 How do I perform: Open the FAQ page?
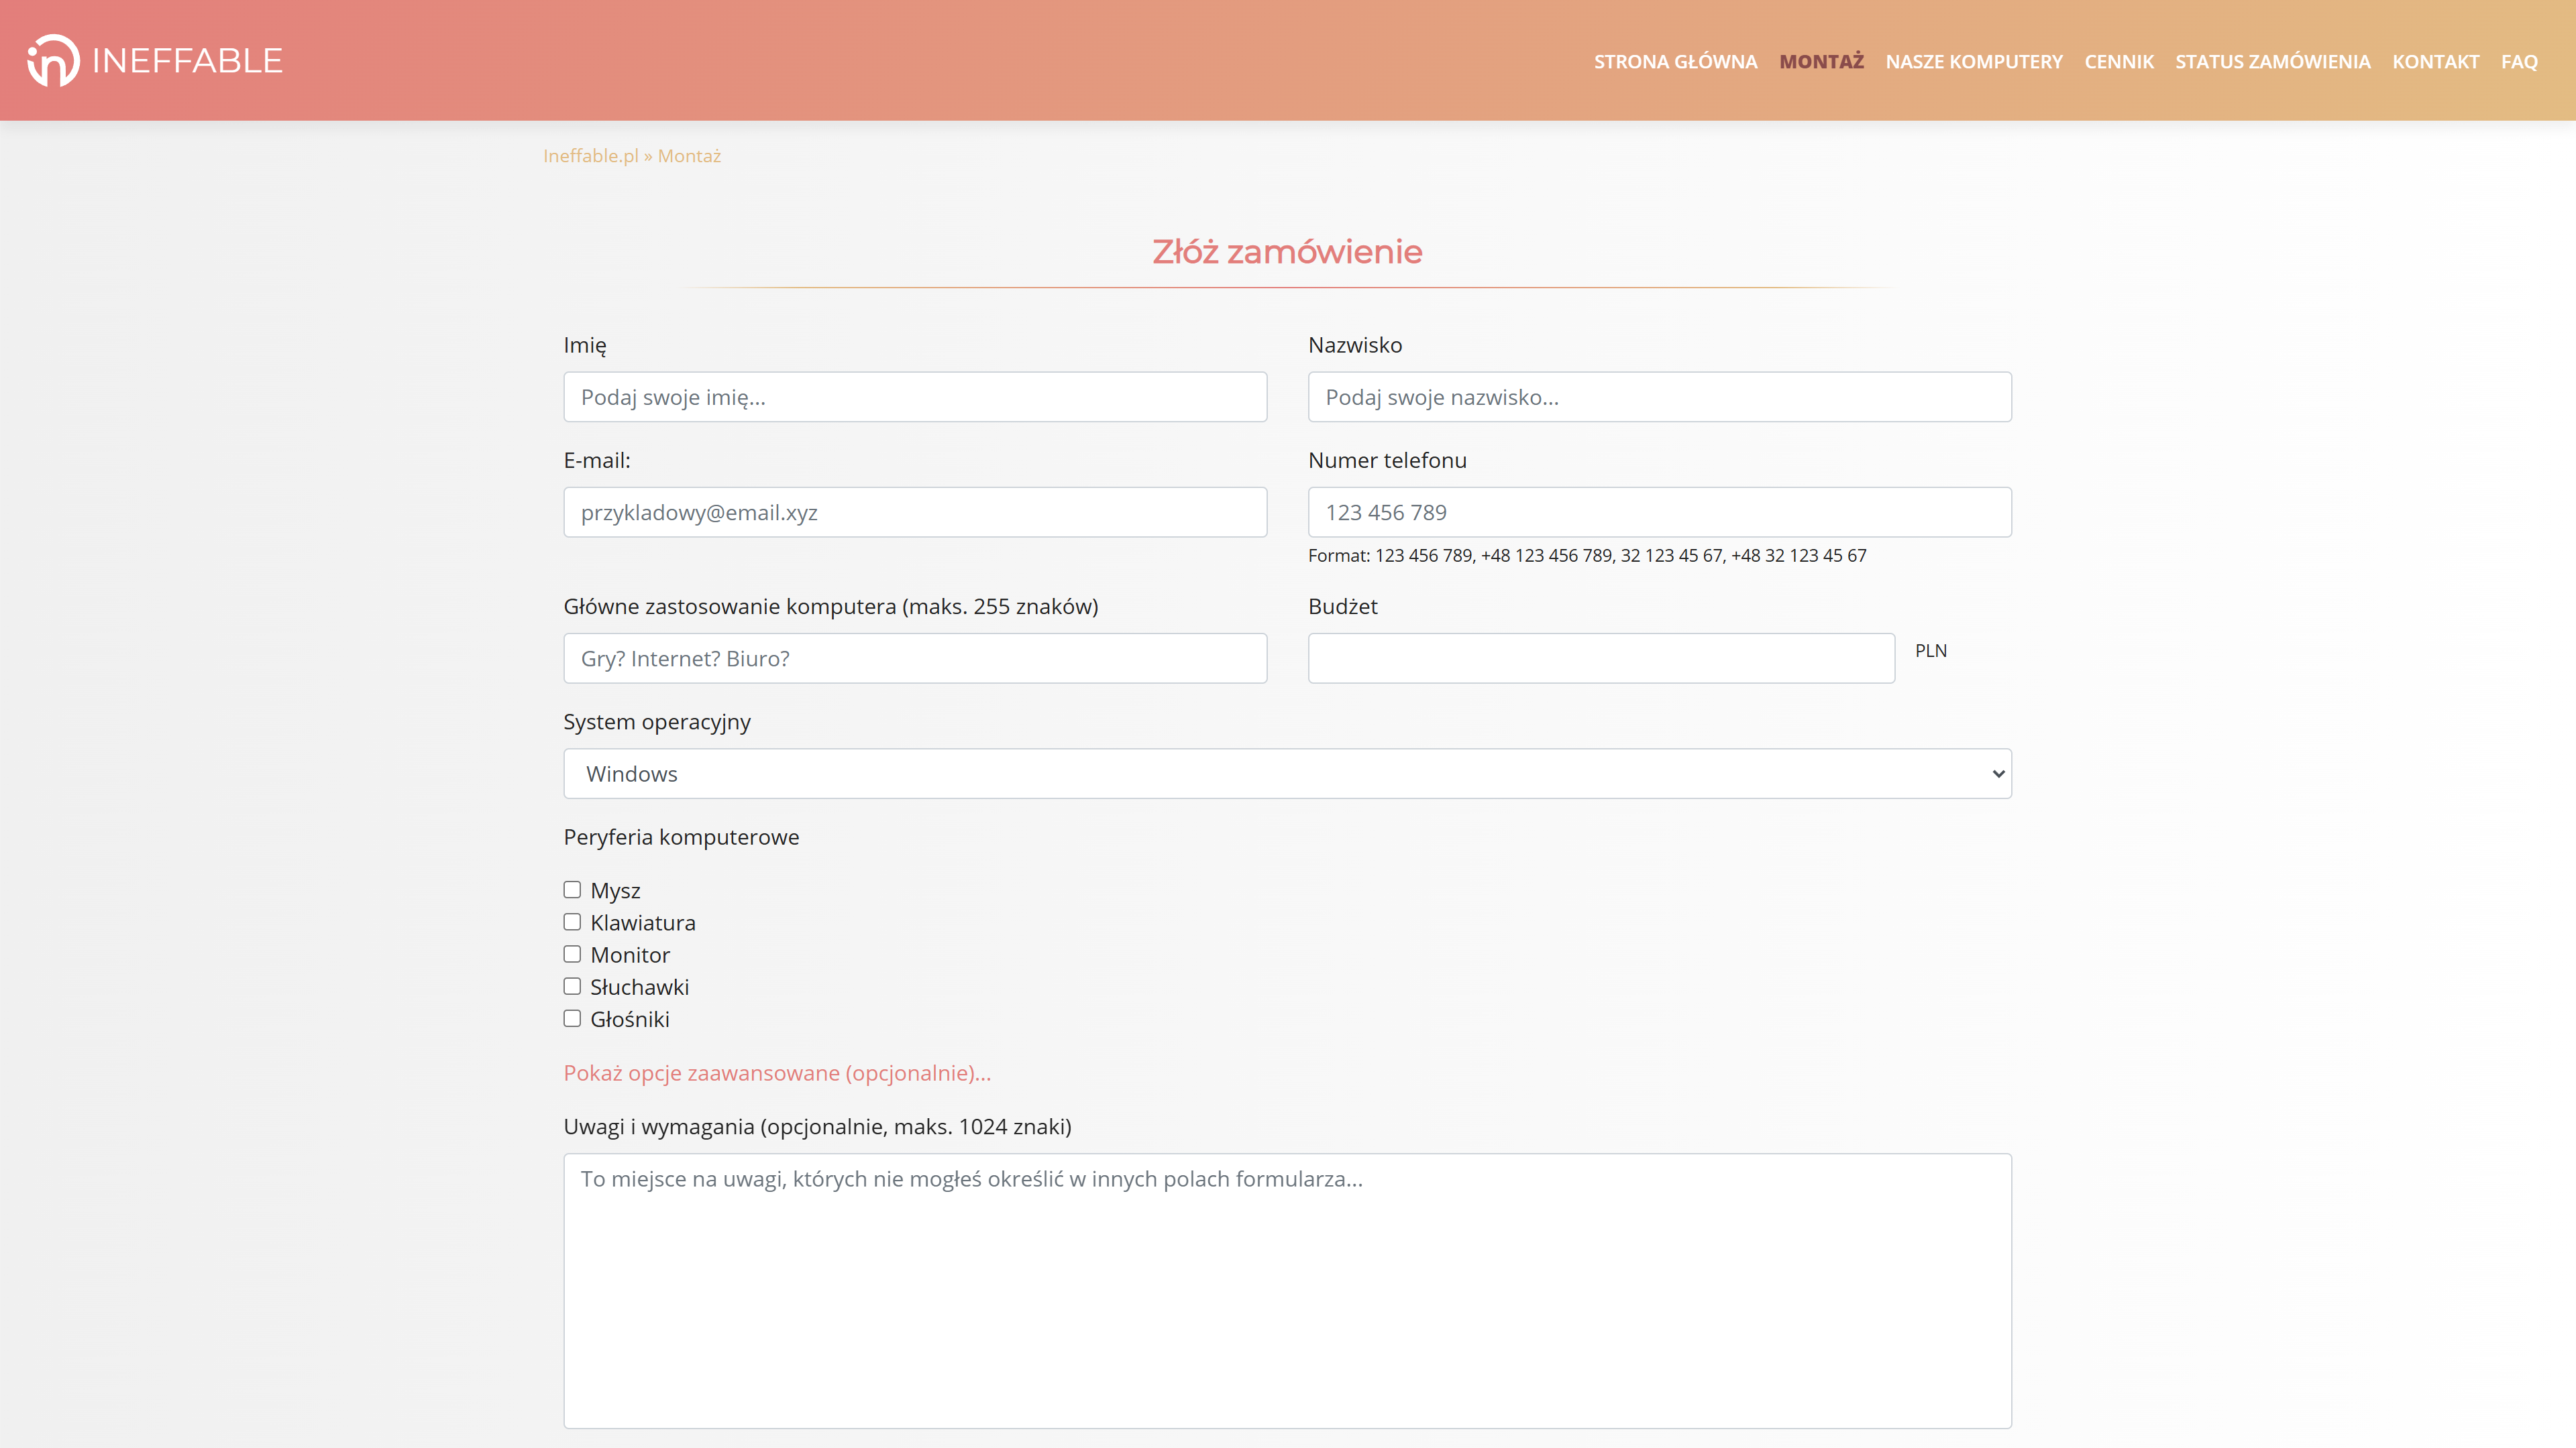(x=2519, y=61)
